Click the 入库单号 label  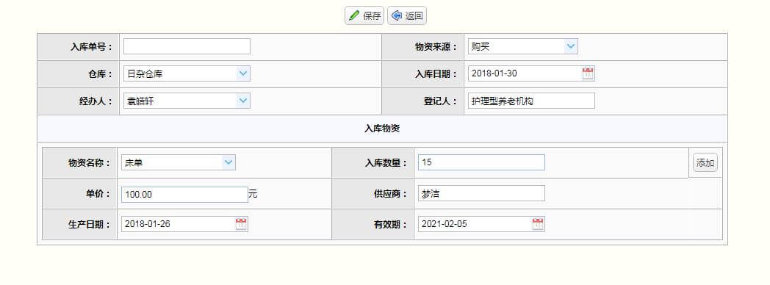coord(91,47)
